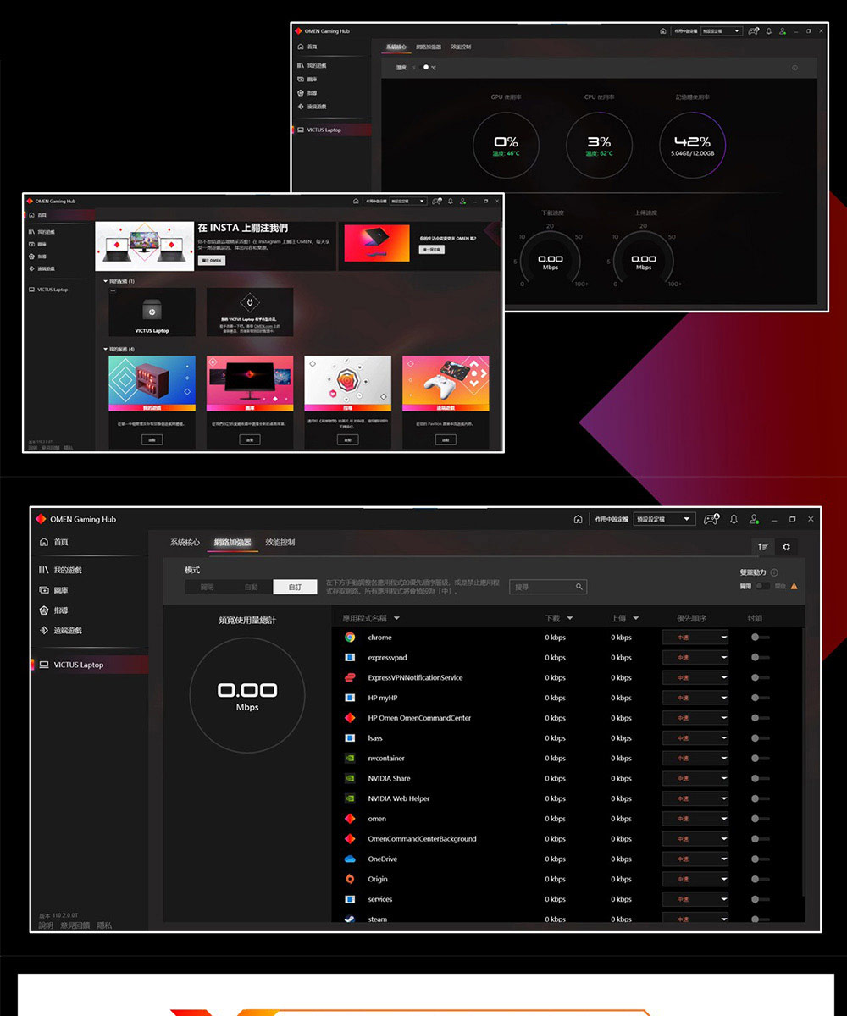Toggle block switch for lsass
The image size is (847, 1016).
[x=760, y=738]
